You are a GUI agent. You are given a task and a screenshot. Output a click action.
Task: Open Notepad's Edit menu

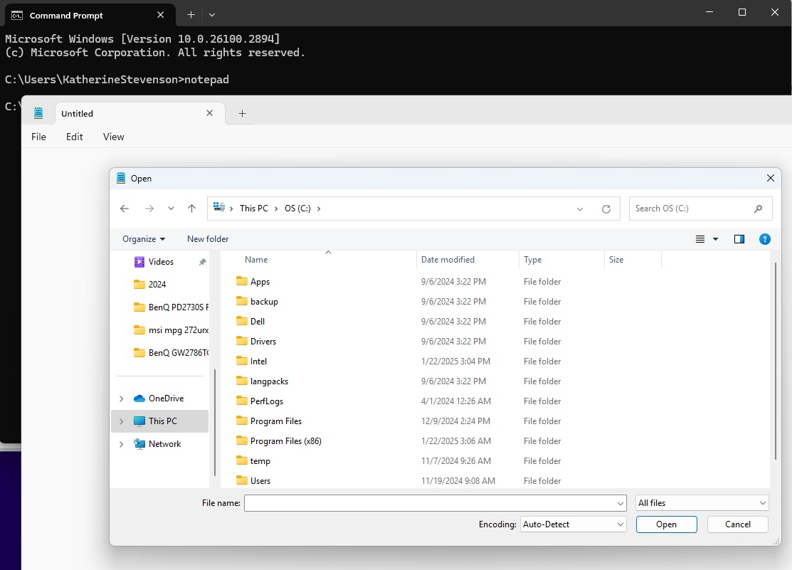tap(74, 137)
